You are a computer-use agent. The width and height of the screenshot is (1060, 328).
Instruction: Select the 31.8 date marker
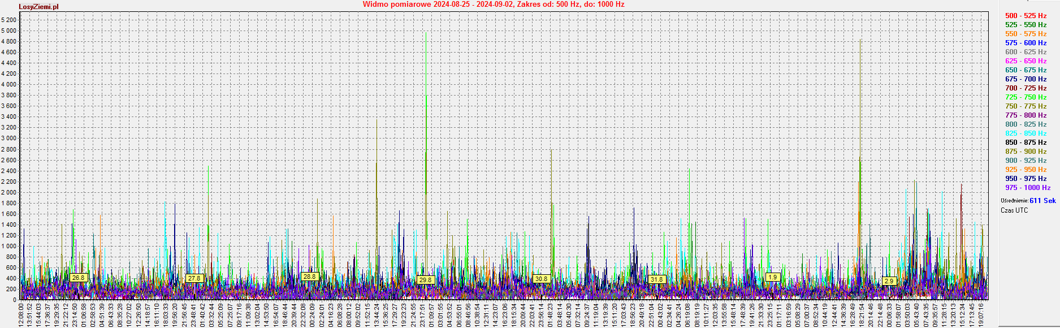pyautogui.click(x=656, y=279)
